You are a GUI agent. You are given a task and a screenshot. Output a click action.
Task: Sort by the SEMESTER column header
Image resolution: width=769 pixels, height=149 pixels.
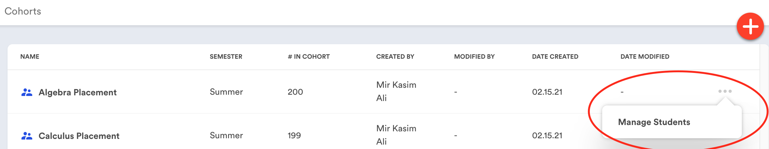click(x=226, y=57)
